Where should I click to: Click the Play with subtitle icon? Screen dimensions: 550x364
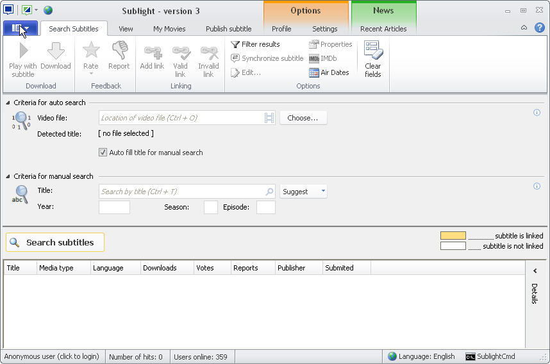24,51
